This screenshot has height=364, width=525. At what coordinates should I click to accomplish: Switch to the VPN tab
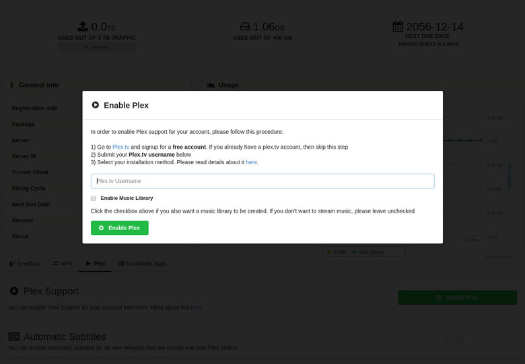pos(63,264)
